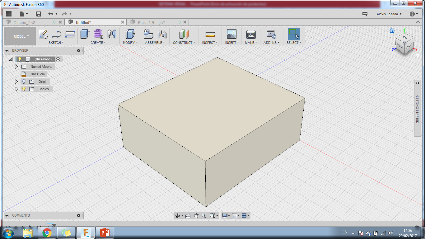Open Google Chrome from the taskbar
425x239 pixels.
coord(47,233)
